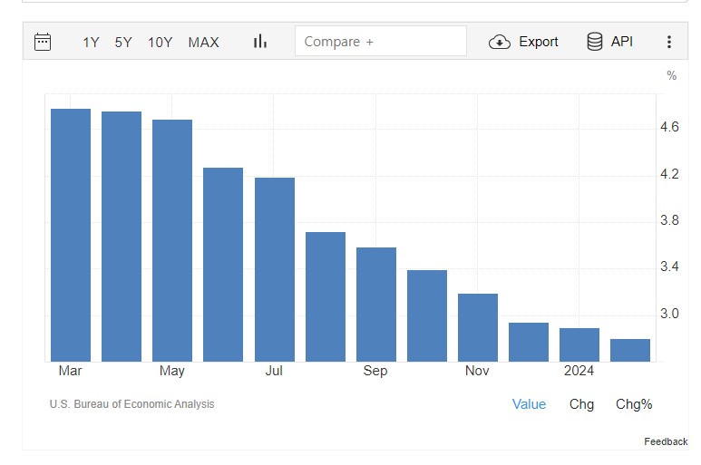Click the 2024 axis label
This screenshot has height=465, width=701.
point(579,371)
